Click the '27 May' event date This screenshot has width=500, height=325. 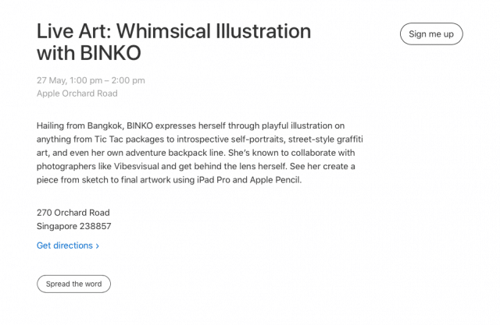[x=51, y=80]
